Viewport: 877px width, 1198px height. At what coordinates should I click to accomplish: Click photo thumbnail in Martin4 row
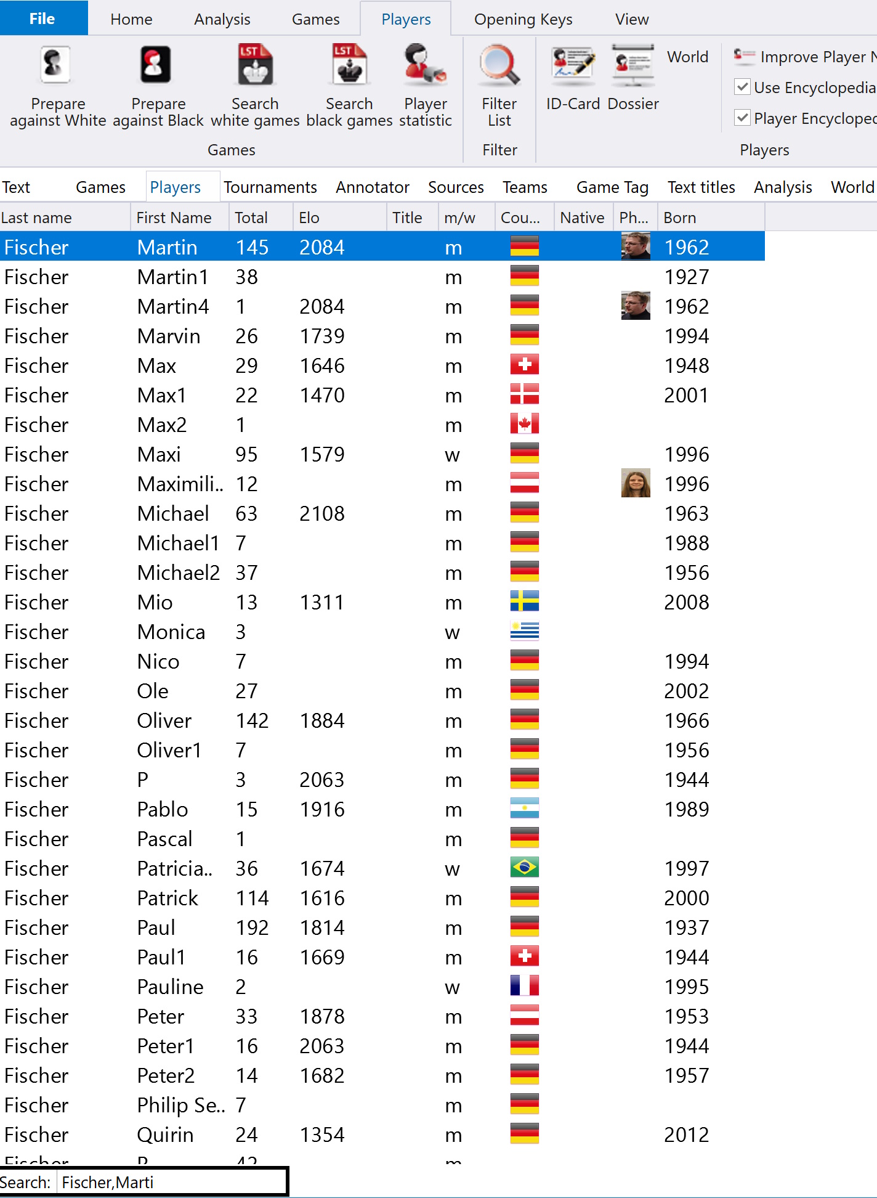tap(636, 305)
